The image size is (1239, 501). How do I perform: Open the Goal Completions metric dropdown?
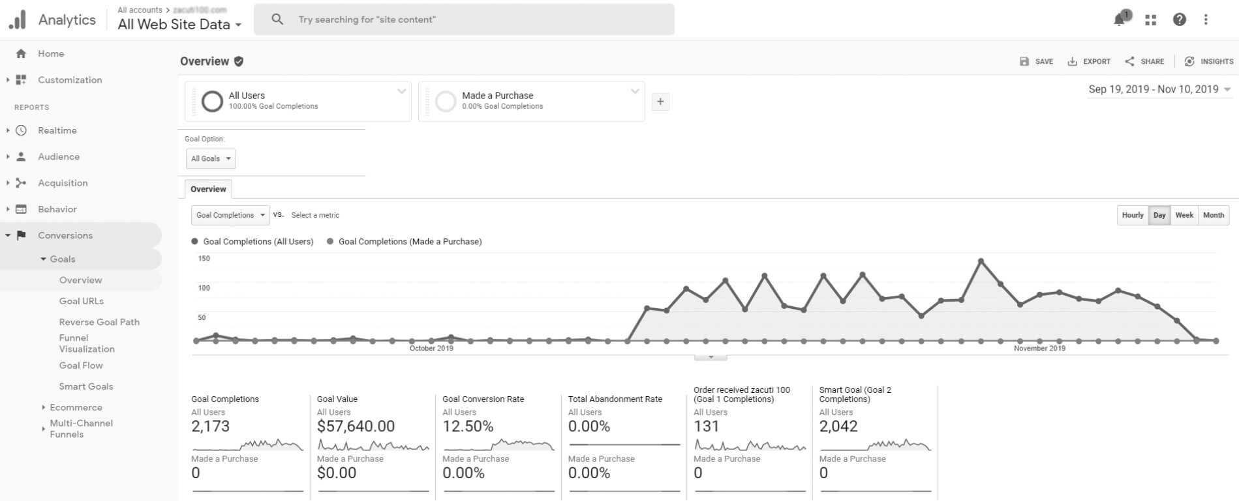230,215
